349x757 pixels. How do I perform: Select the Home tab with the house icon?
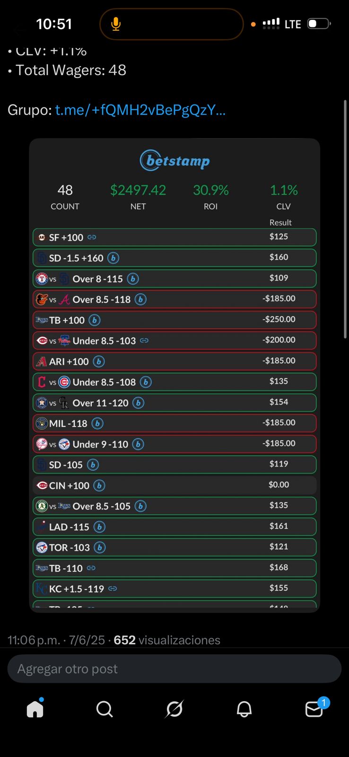(35, 709)
